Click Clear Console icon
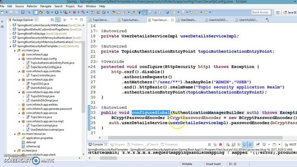This screenshot has width=297, height=167. pos(228,144)
